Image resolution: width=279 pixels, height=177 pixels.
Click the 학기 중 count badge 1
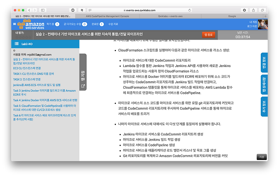[x=57, y=24]
